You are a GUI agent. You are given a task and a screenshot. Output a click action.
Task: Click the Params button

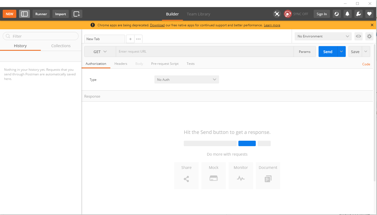(x=305, y=52)
